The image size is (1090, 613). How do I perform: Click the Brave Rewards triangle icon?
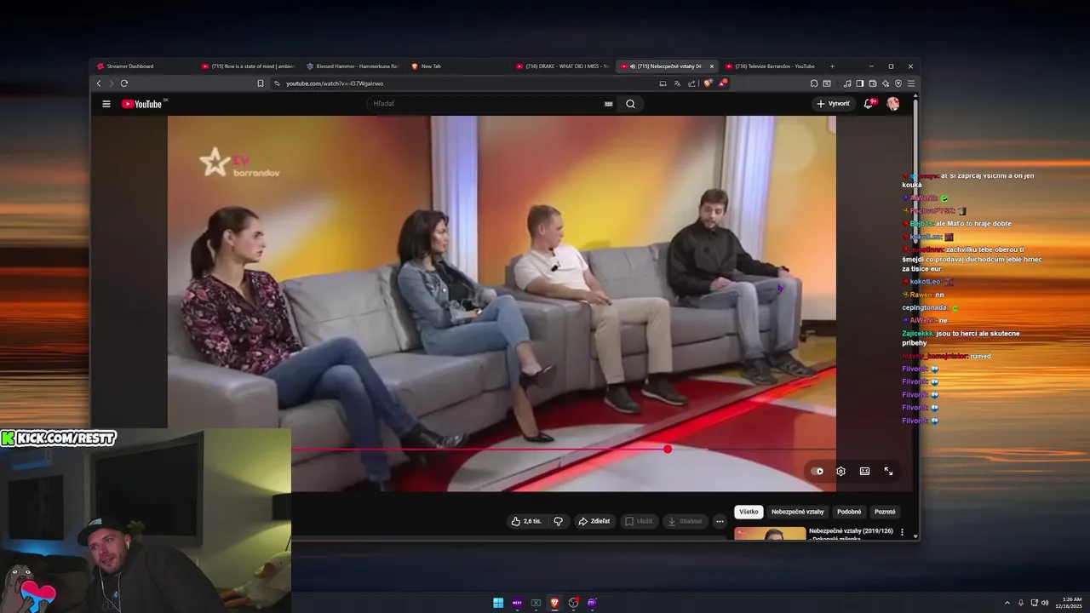722,83
